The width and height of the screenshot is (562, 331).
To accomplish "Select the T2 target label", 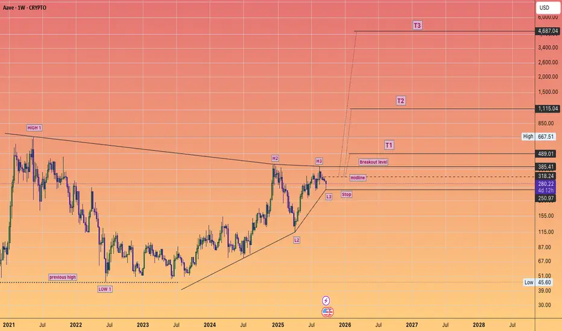I will click(x=401, y=101).
